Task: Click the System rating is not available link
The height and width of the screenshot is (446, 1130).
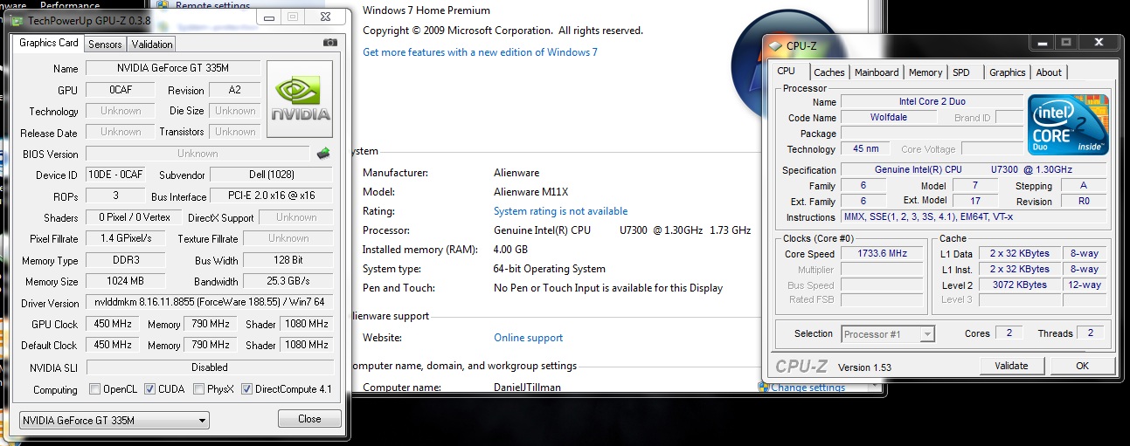Action: (x=560, y=211)
